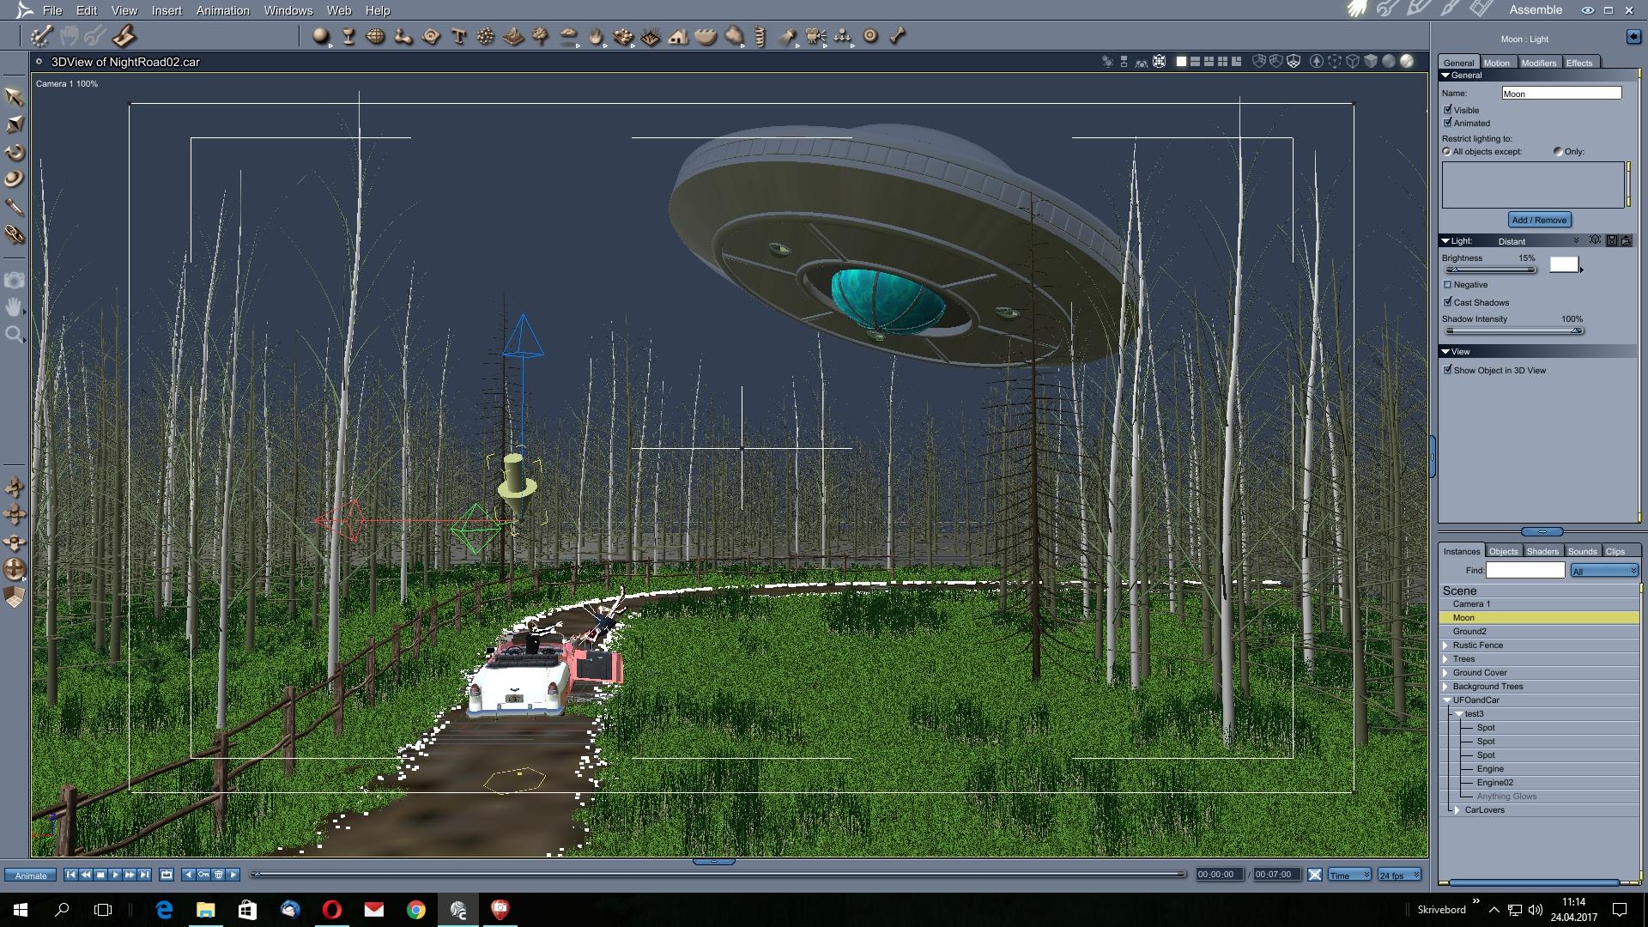Expand the Rustic Fence tree item
This screenshot has height=927, width=1648.
tap(1445, 645)
